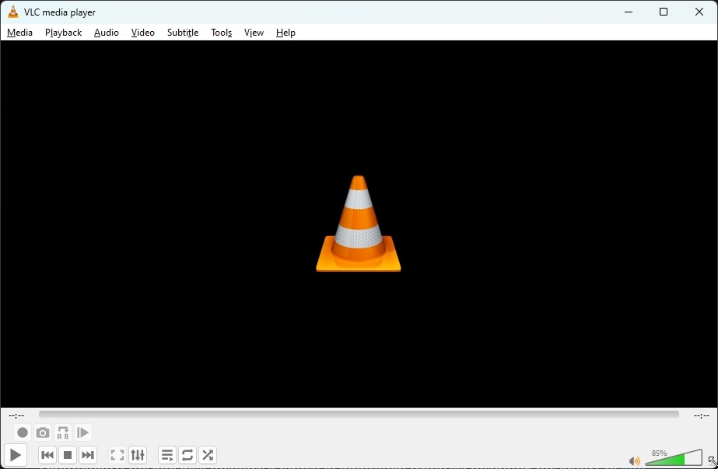
Task: Open the Subtitle menu
Action: [182, 33]
